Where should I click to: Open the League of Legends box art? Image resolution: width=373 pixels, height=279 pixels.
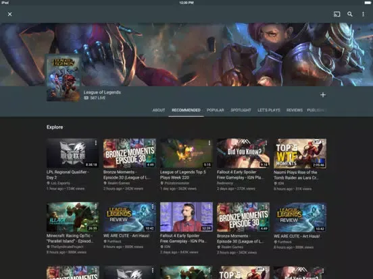pyautogui.click(x=64, y=78)
